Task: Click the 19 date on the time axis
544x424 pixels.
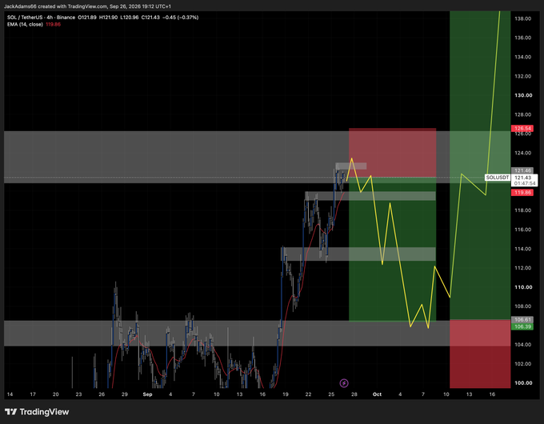Action: coord(285,394)
